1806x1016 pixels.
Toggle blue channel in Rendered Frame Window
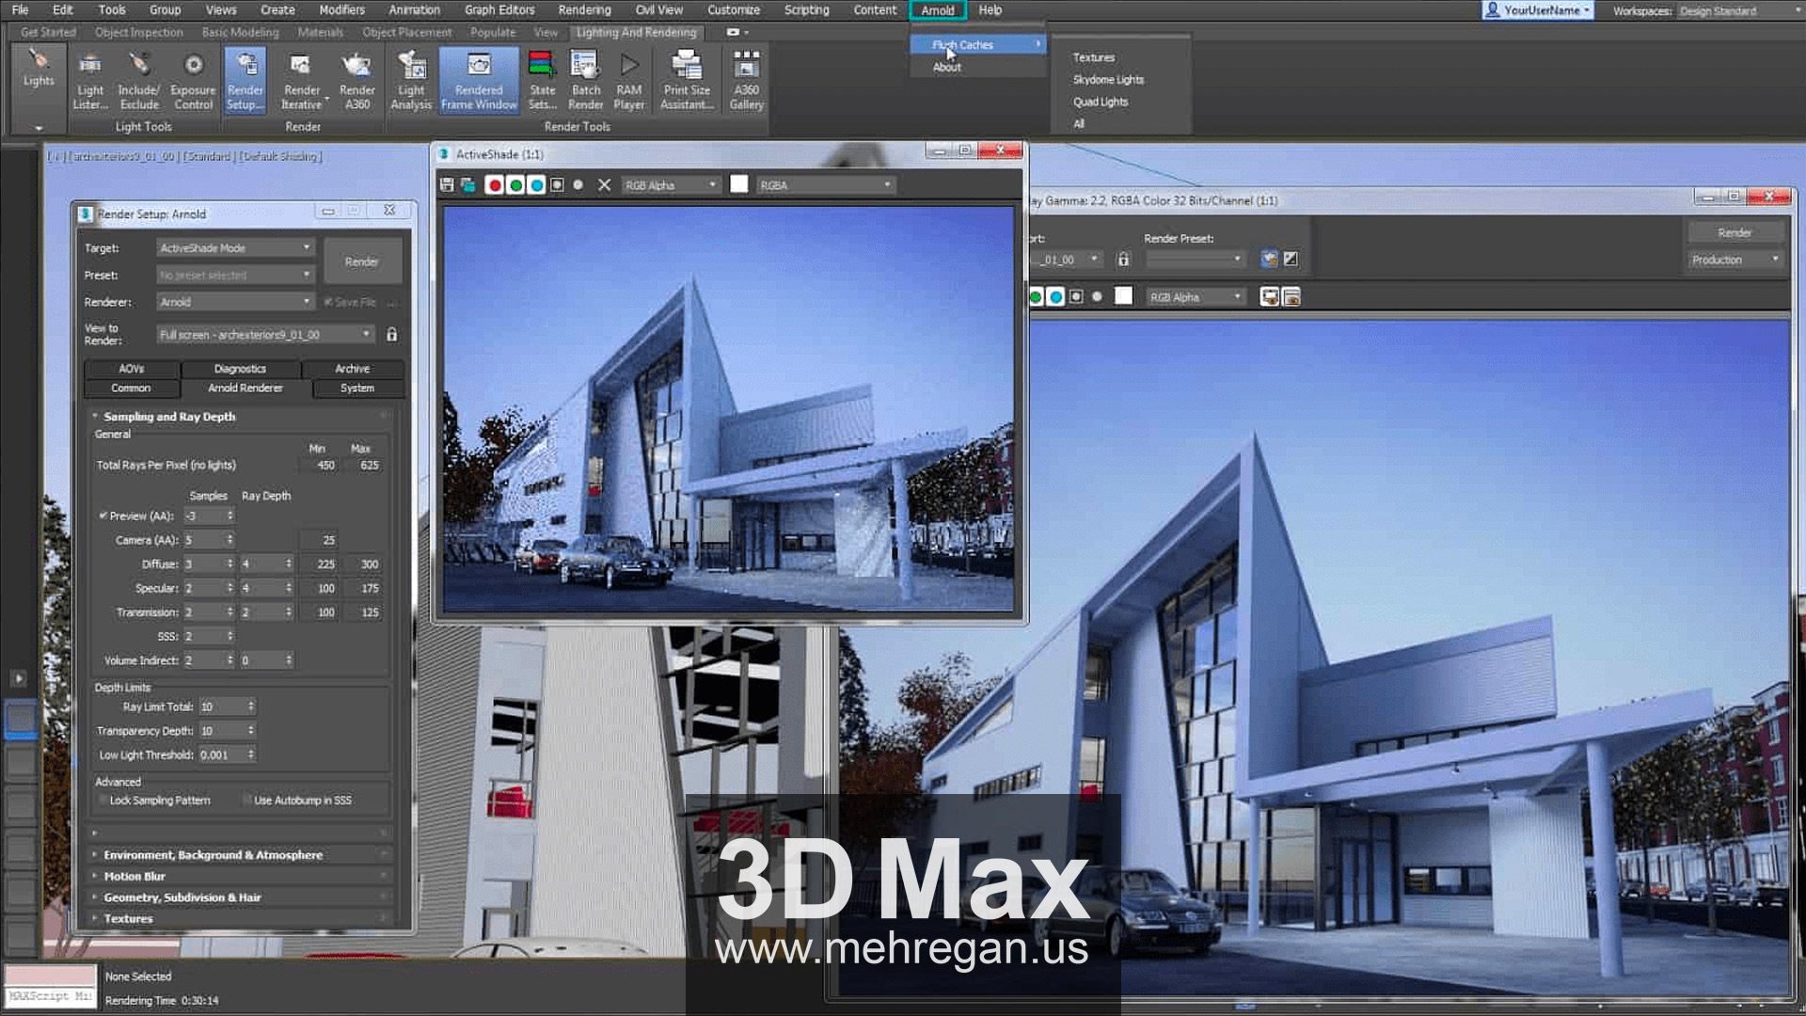[x=1055, y=297]
